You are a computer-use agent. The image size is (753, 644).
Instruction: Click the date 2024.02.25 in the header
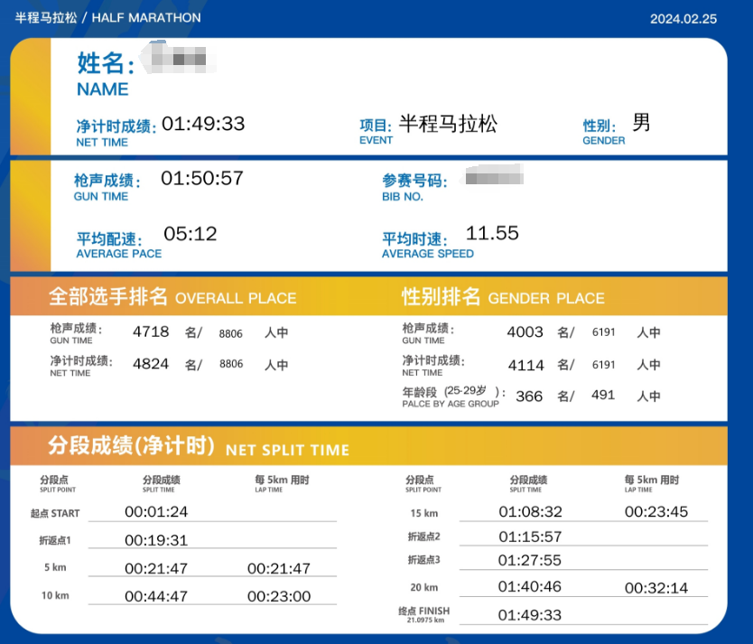click(683, 19)
